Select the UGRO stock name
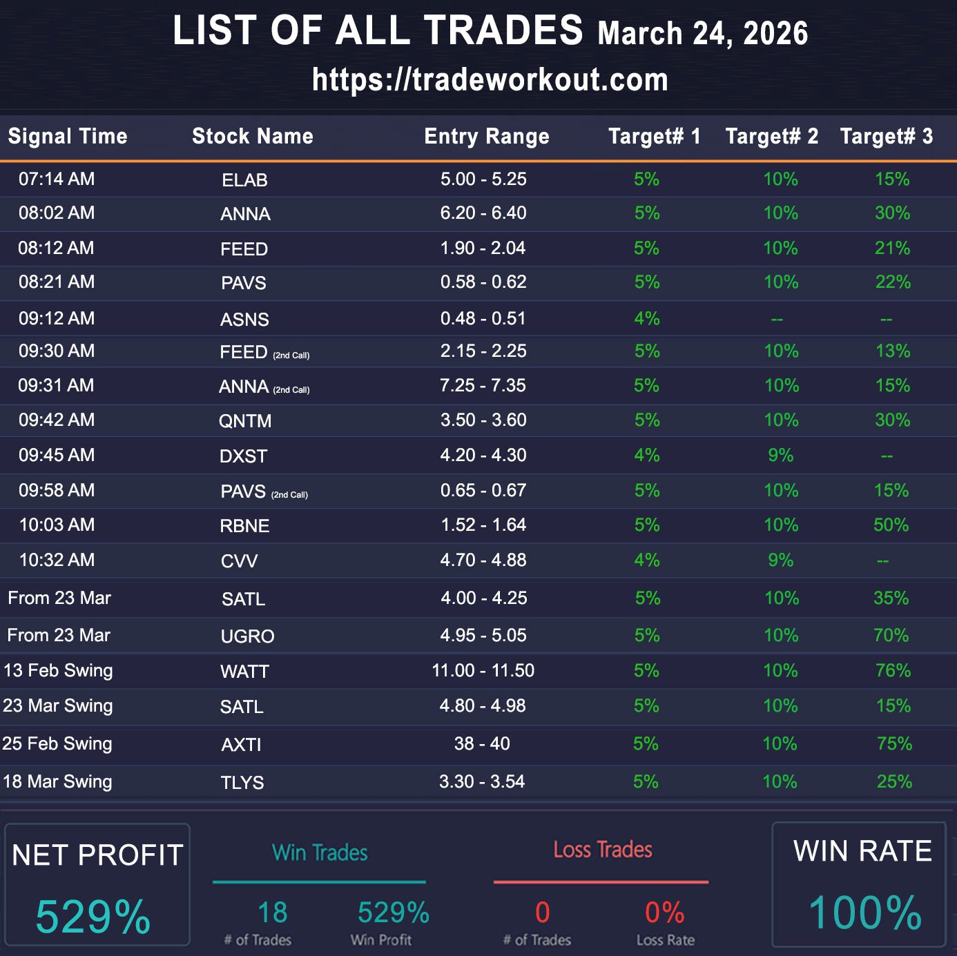 [247, 636]
